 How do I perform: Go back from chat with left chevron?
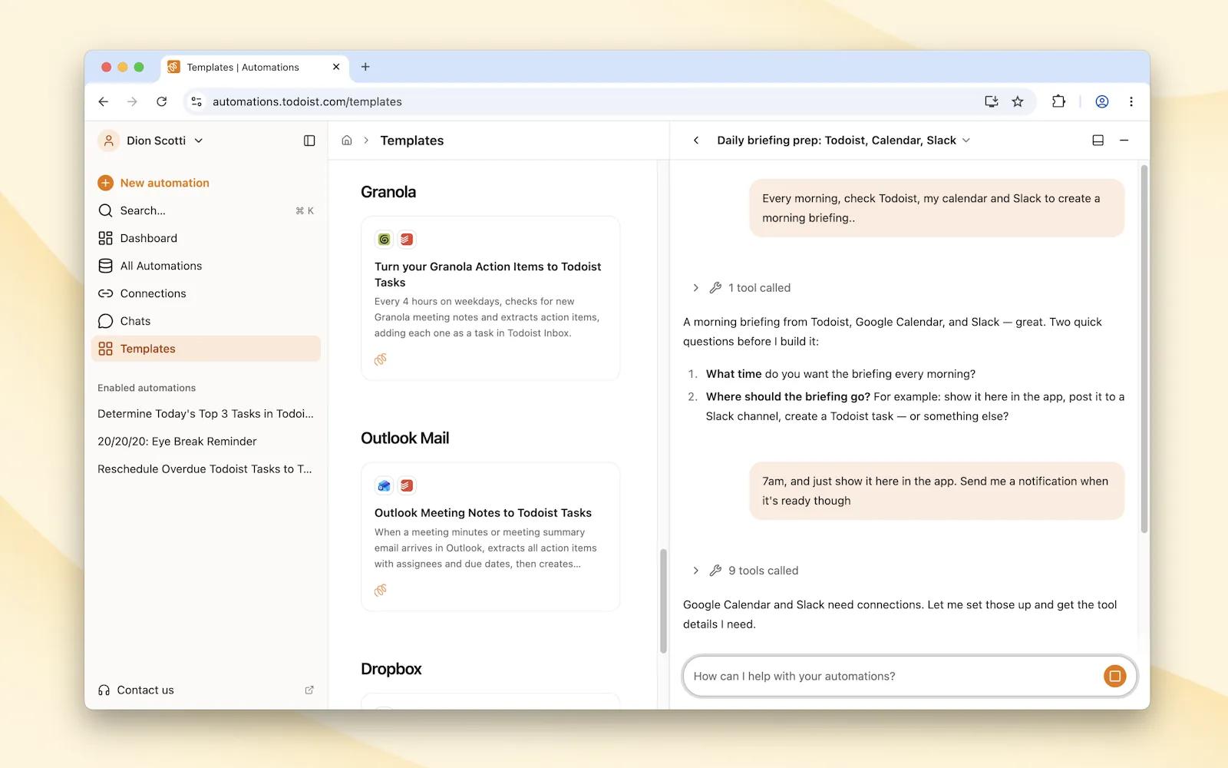[696, 141]
